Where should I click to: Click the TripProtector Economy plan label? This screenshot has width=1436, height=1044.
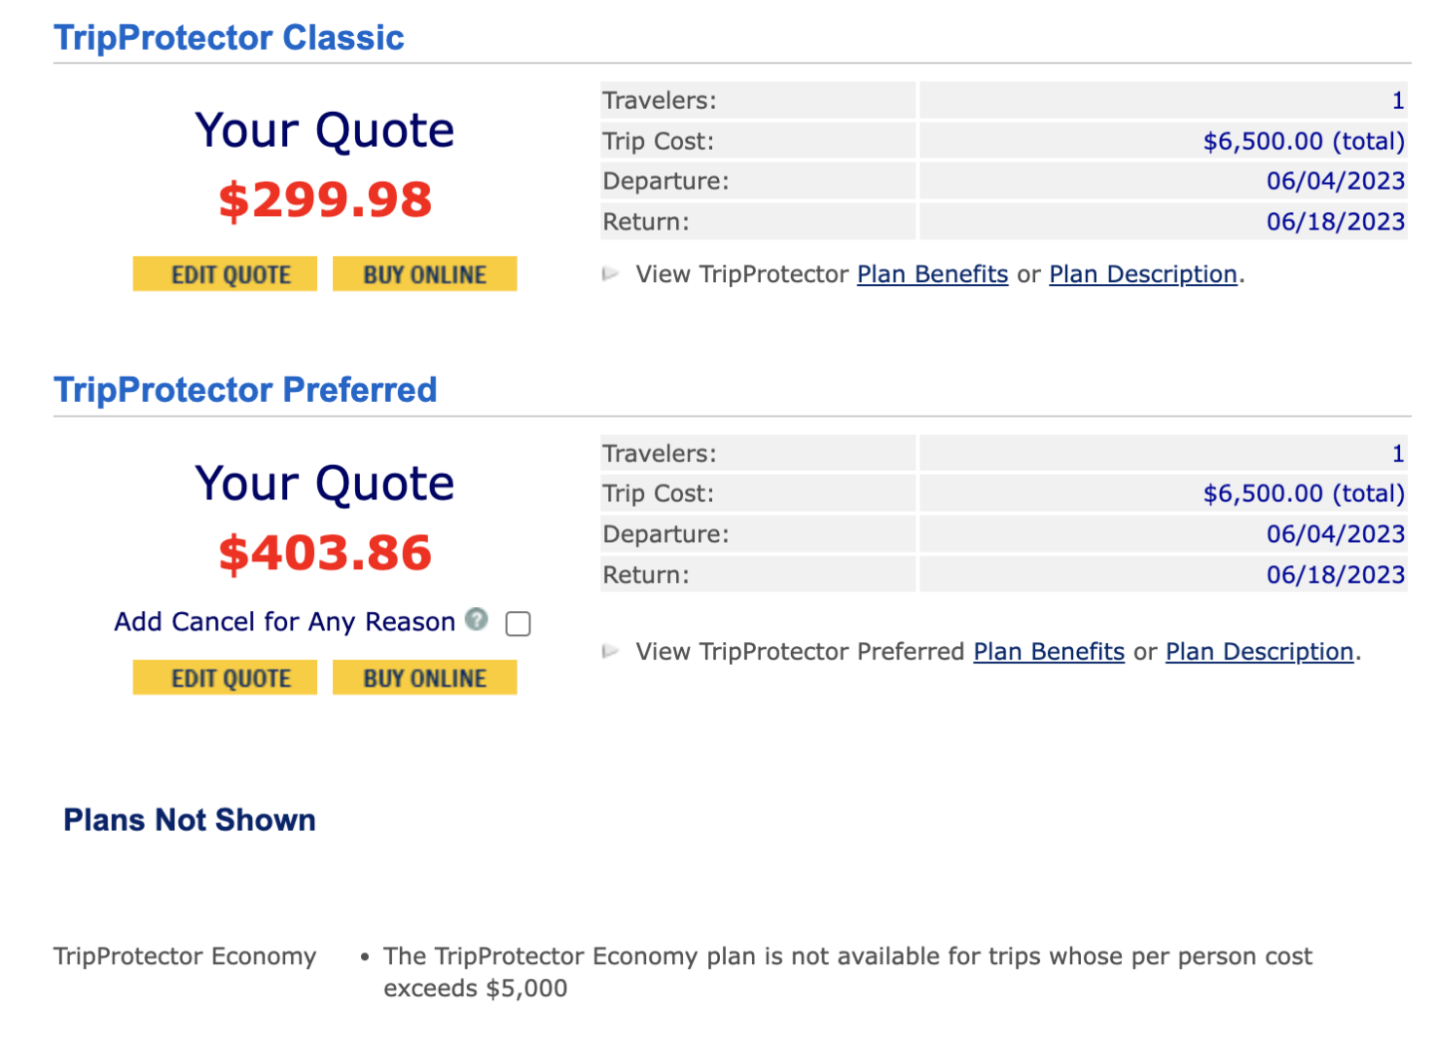[x=184, y=956]
